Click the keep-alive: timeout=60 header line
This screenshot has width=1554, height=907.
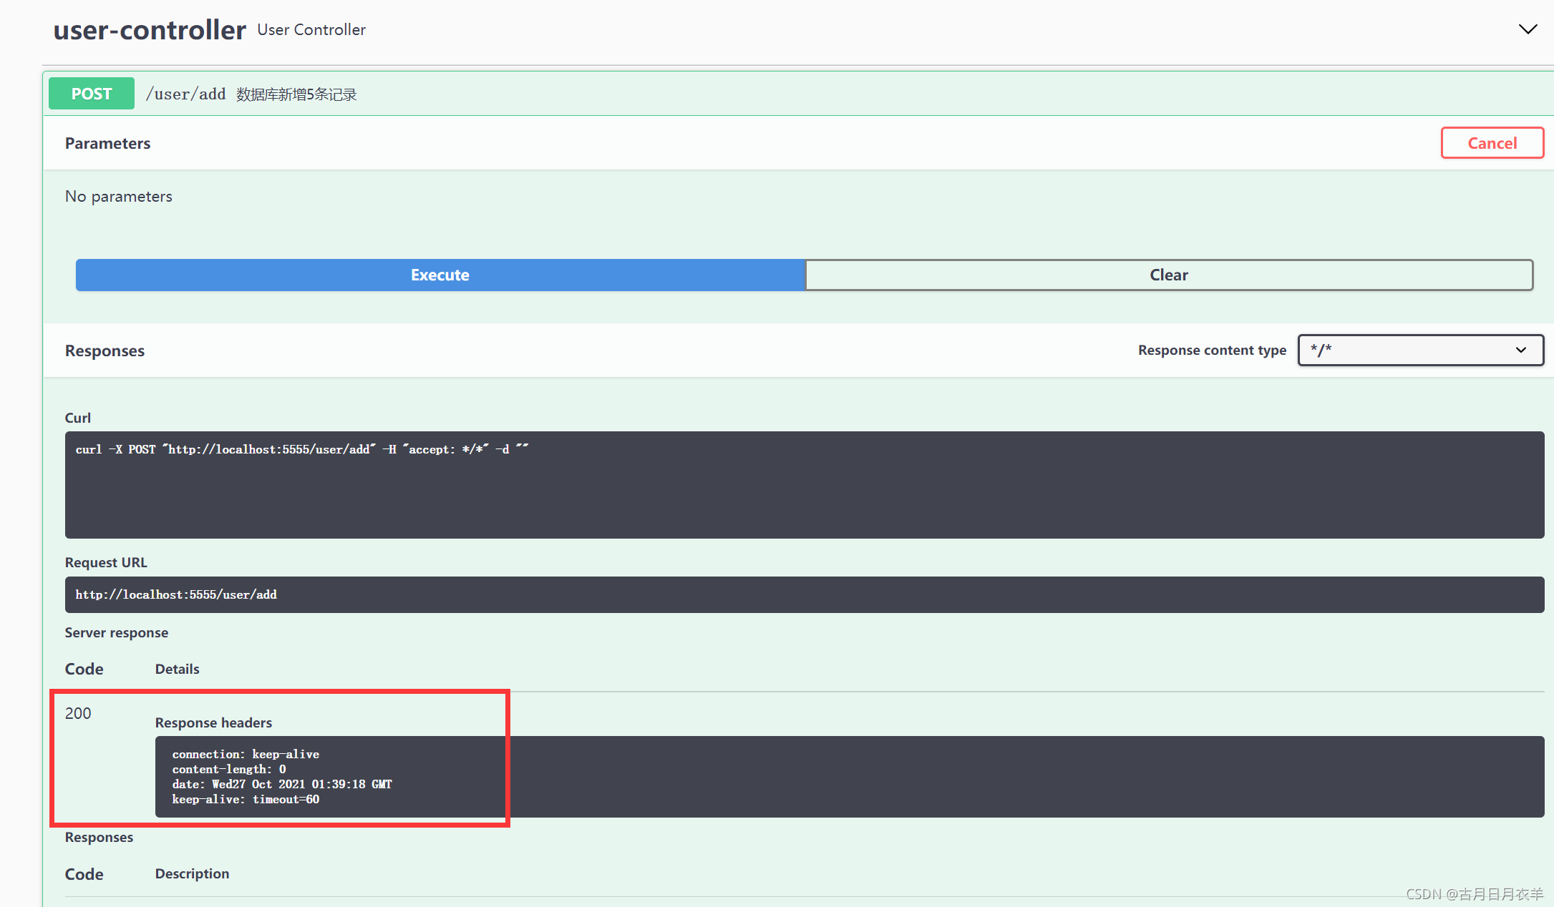pos(246,799)
